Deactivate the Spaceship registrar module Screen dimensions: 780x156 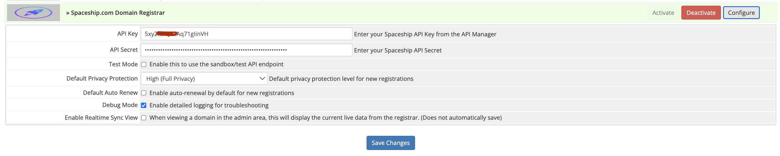click(701, 13)
